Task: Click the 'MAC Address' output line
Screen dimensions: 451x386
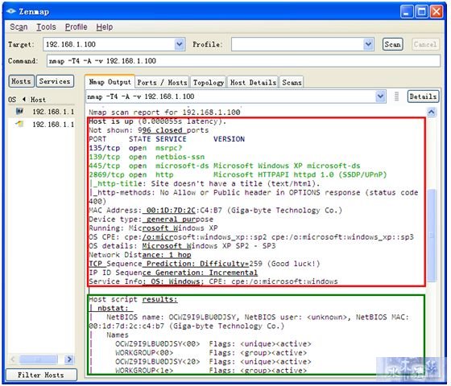Action: point(216,211)
